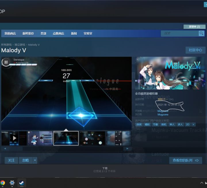
Task: Click the 社区中心 community hub button
Action: (x=195, y=50)
